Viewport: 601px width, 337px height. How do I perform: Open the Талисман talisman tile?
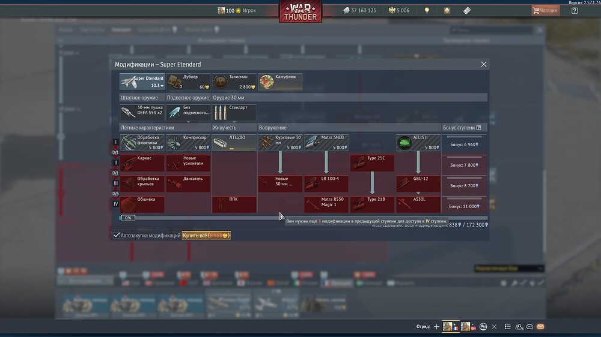click(x=234, y=82)
